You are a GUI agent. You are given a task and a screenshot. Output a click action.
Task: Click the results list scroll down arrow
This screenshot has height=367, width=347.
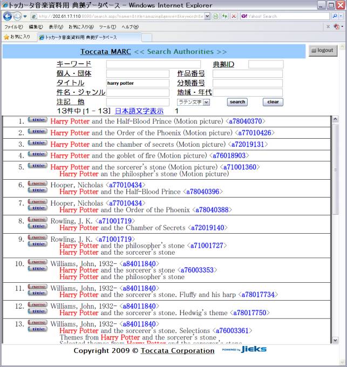335,341
